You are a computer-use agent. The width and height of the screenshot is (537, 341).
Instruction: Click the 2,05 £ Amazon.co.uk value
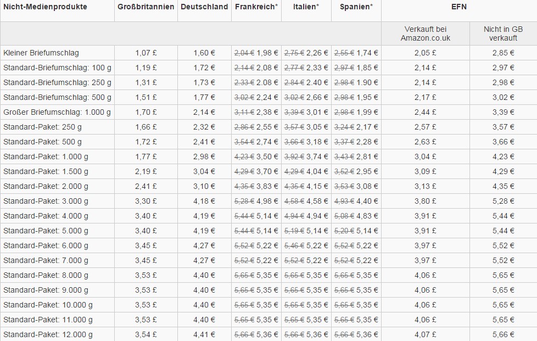426,53
